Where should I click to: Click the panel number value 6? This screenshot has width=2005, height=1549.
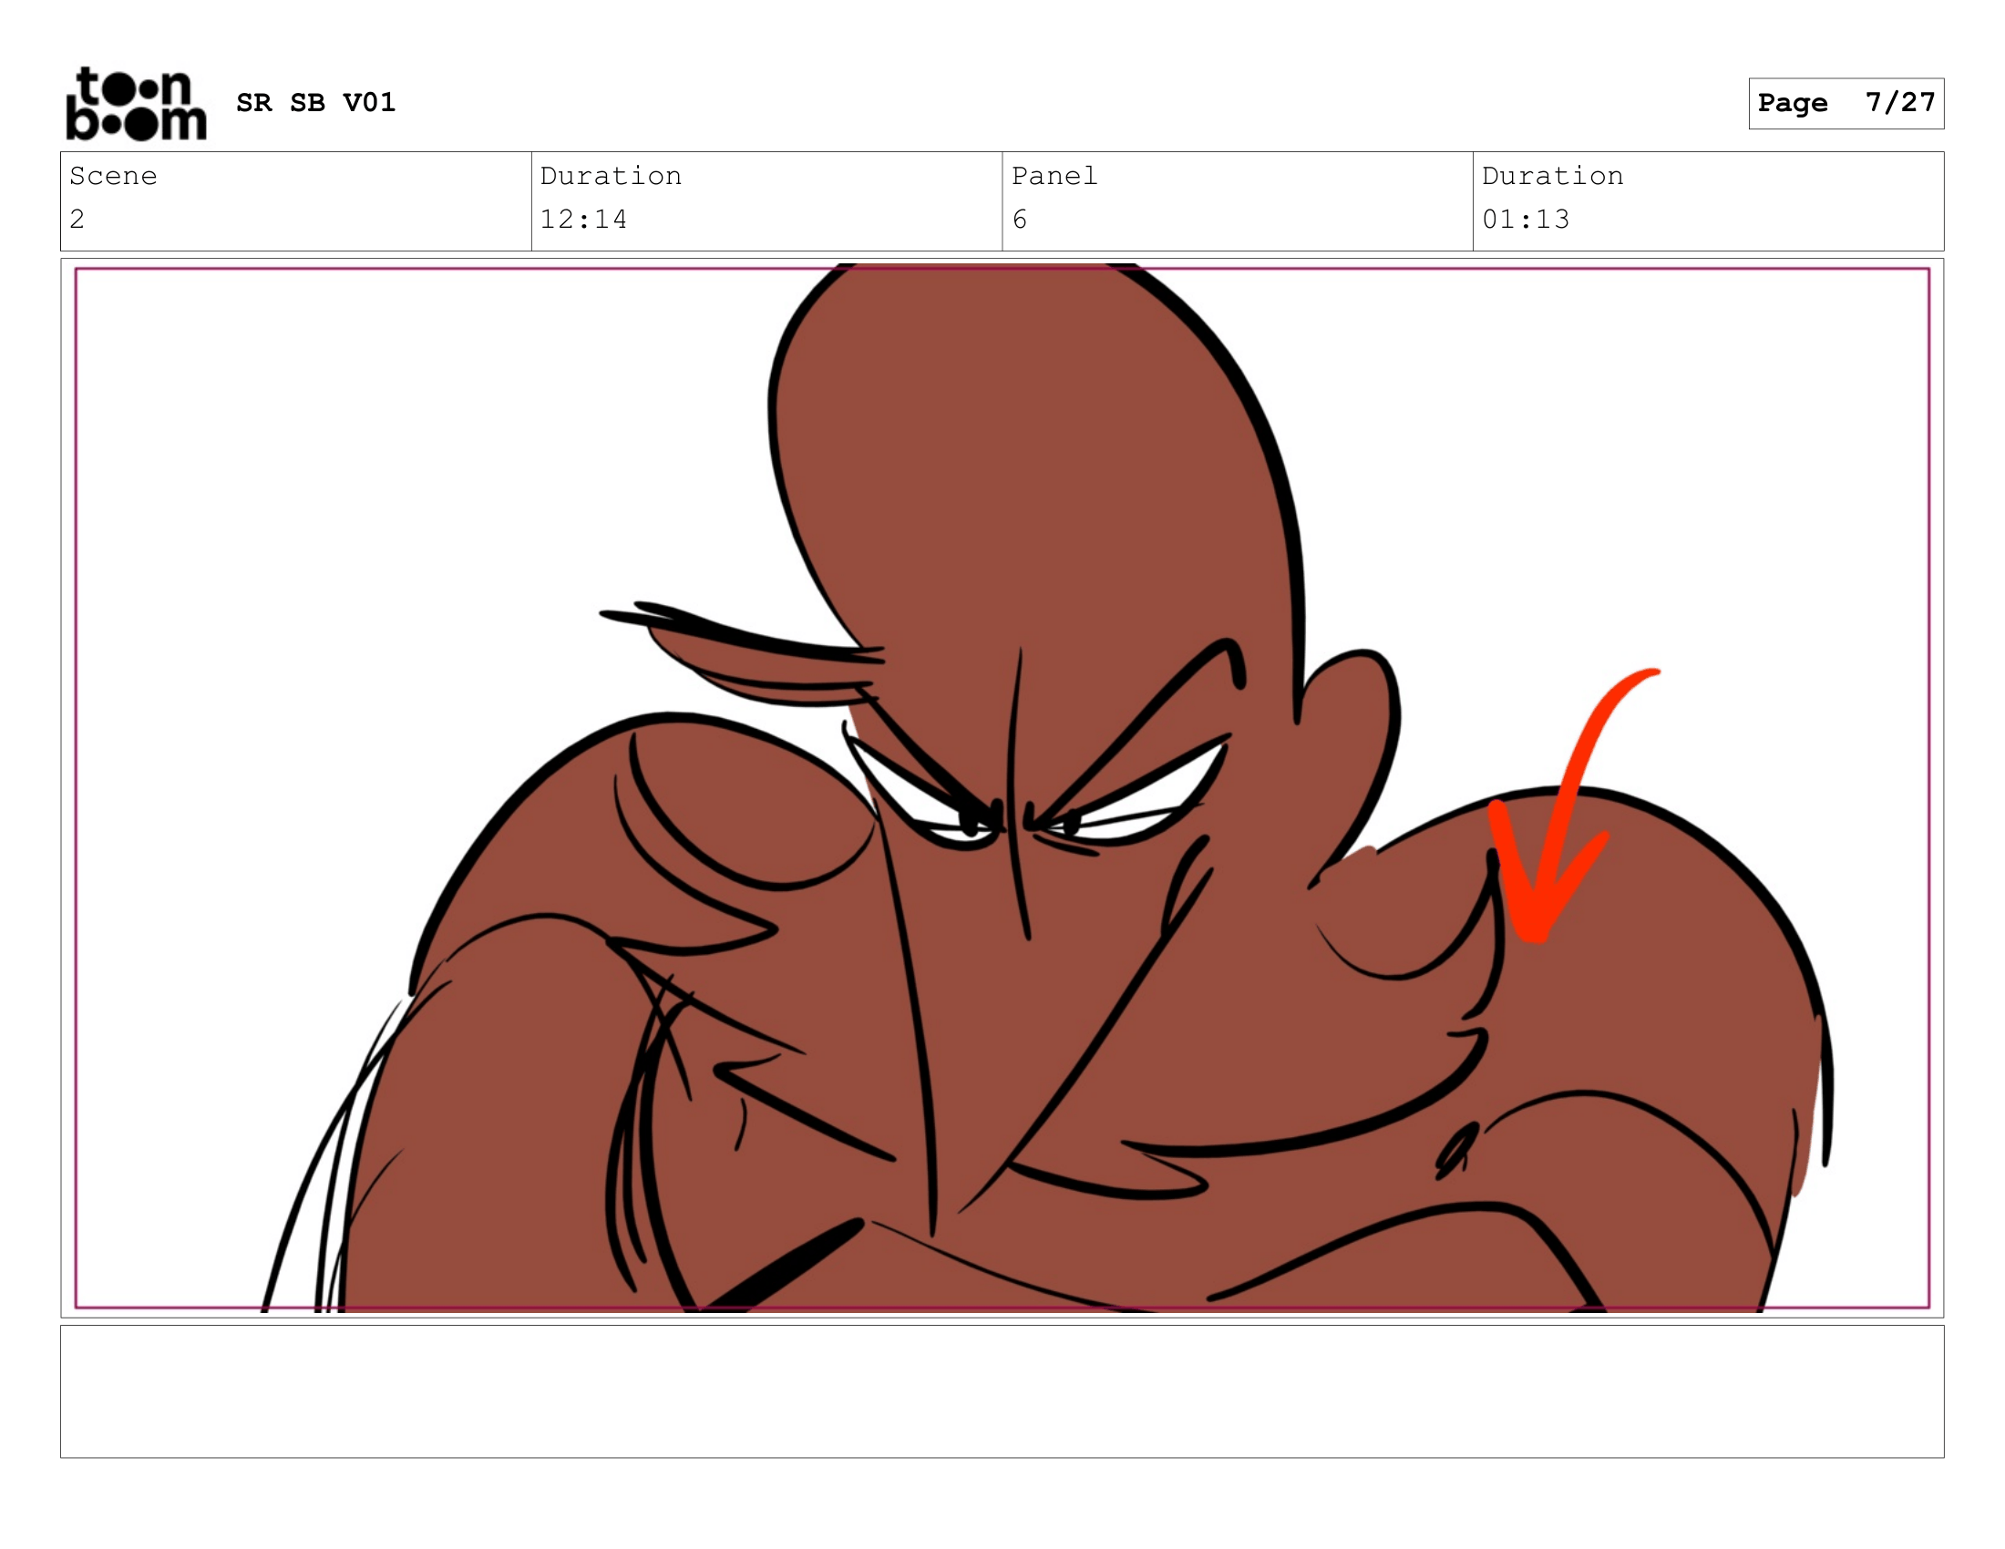(1019, 219)
